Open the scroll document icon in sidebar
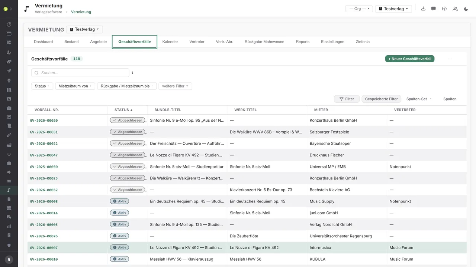Screen dimensions: 476x267 [x=9, y=126]
